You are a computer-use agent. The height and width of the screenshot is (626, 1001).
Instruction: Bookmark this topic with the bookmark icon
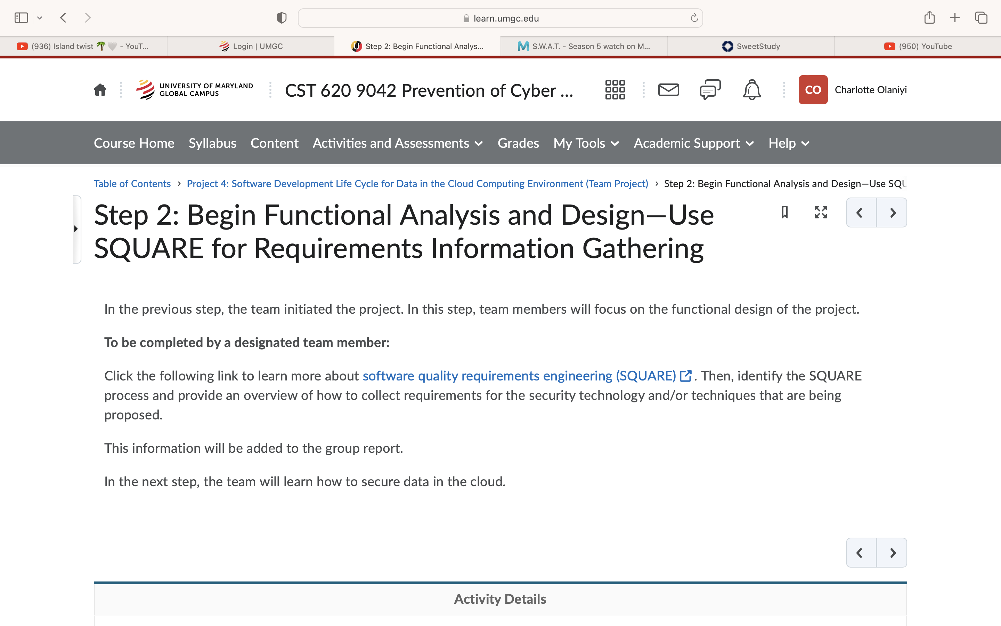point(785,212)
